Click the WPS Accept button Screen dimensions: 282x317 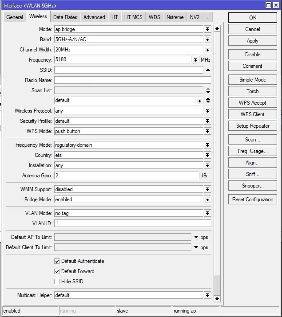(x=253, y=103)
